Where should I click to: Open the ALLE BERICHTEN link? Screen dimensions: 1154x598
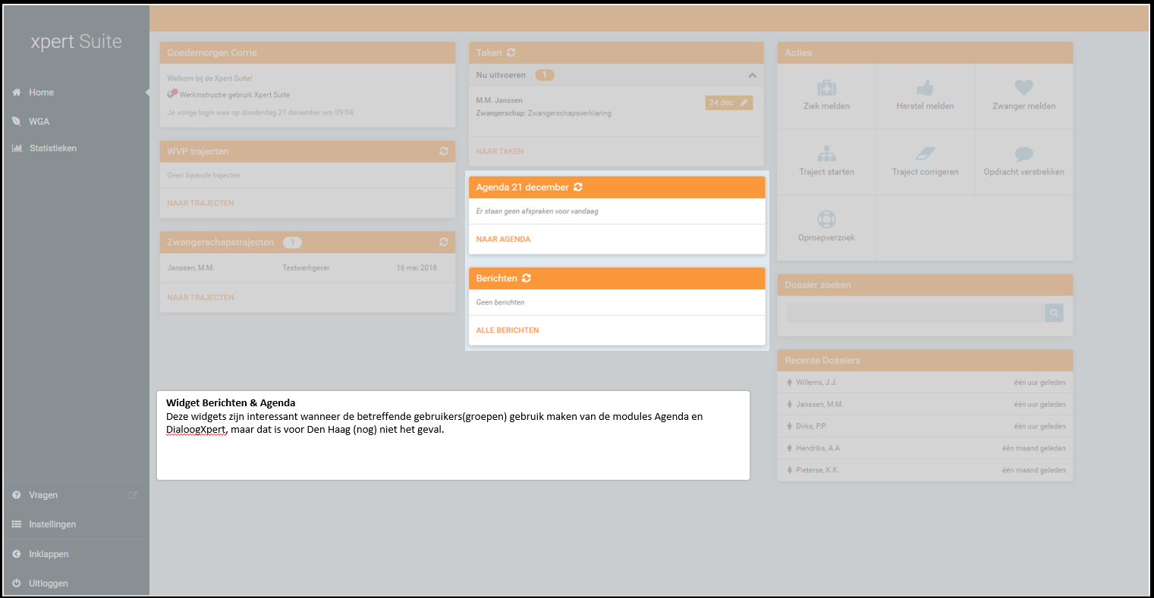[507, 330]
